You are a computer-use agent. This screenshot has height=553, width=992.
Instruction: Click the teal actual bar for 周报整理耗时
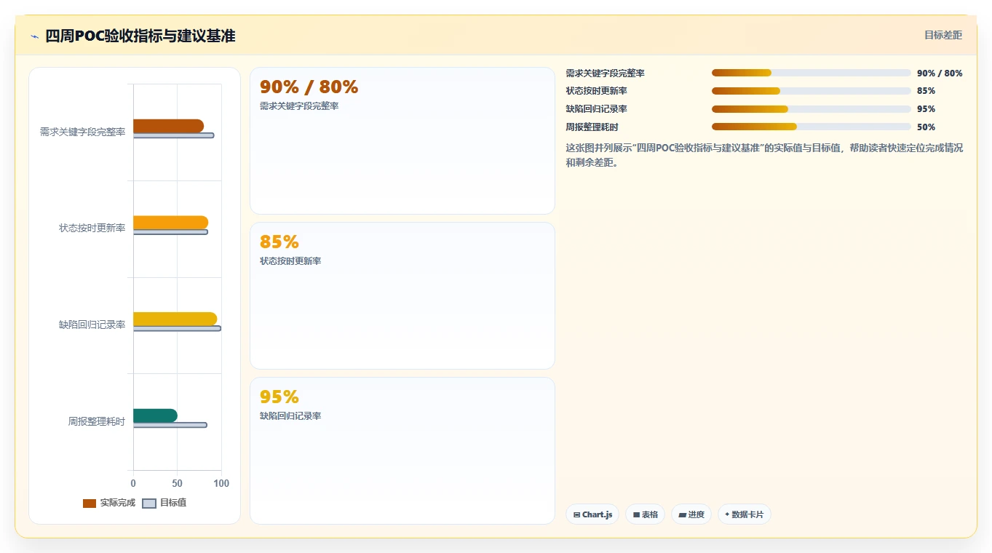click(155, 415)
